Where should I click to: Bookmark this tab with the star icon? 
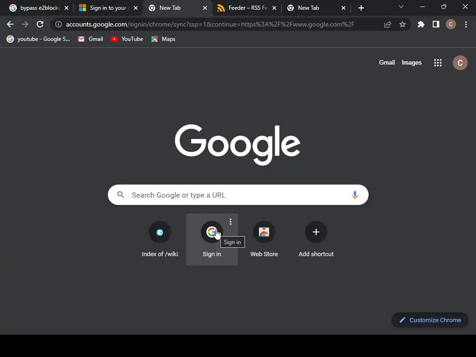coord(403,24)
